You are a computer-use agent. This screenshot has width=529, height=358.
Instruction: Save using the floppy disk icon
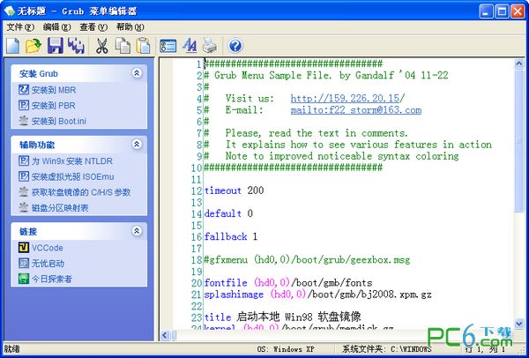tap(55, 46)
